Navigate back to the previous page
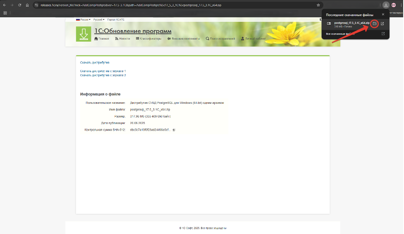This screenshot has height=234, width=404. point(4,5)
